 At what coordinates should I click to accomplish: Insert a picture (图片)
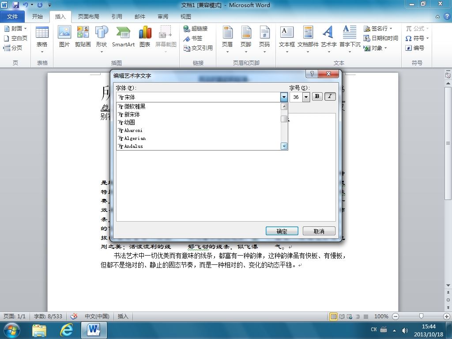click(x=64, y=37)
